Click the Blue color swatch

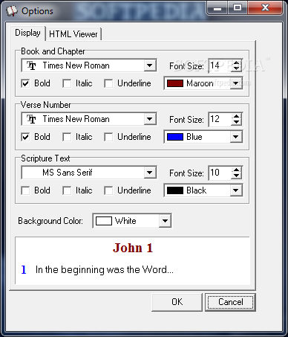coord(175,137)
